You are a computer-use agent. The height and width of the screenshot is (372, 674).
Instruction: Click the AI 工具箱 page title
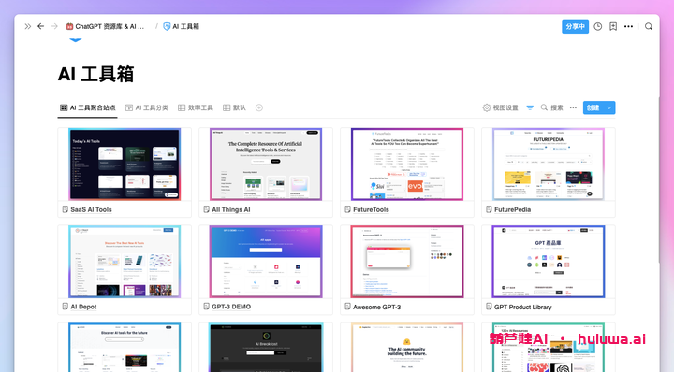[95, 74]
